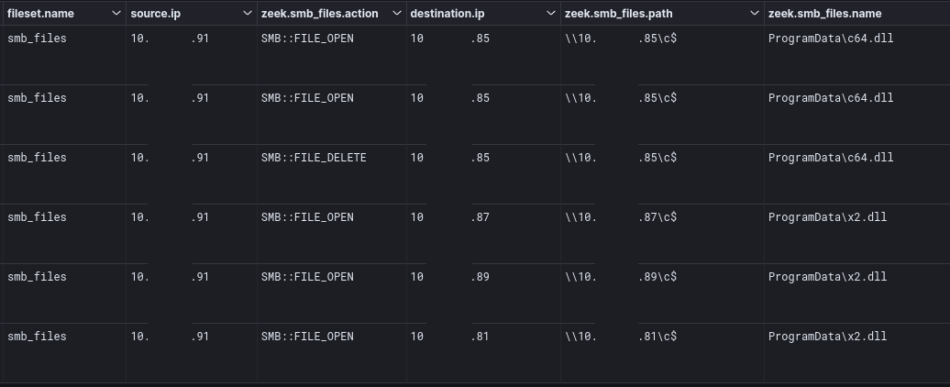The image size is (950, 387).
Task: Select the destination IP cell ending .81
Action: (x=483, y=352)
